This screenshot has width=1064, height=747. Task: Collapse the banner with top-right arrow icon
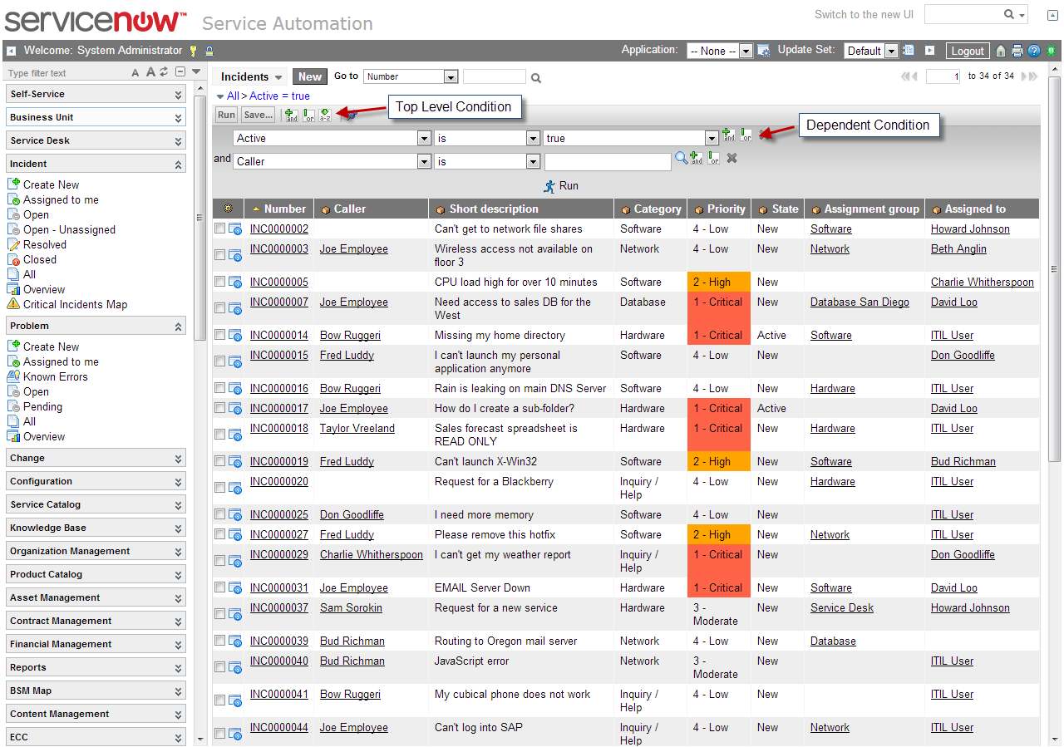point(1052,15)
